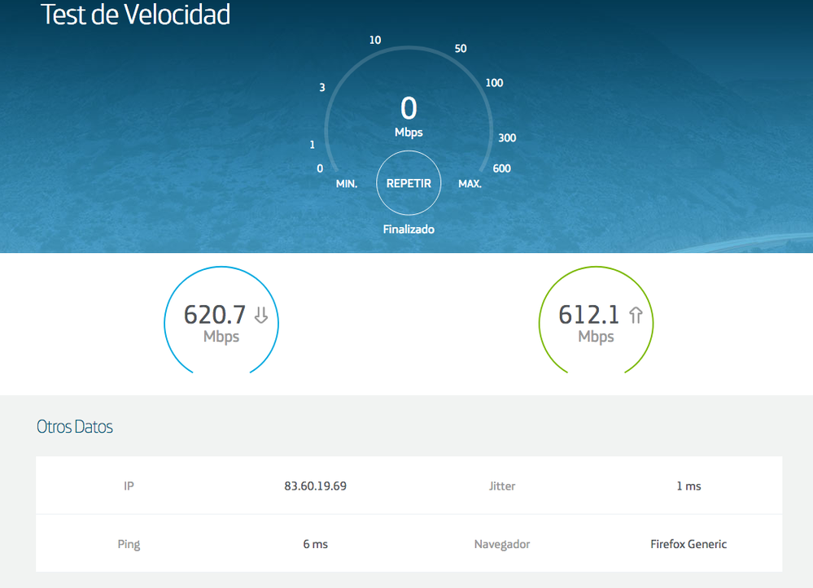Click the 600 mark on the gauge scale
This screenshot has height=588, width=813.
(501, 168)
